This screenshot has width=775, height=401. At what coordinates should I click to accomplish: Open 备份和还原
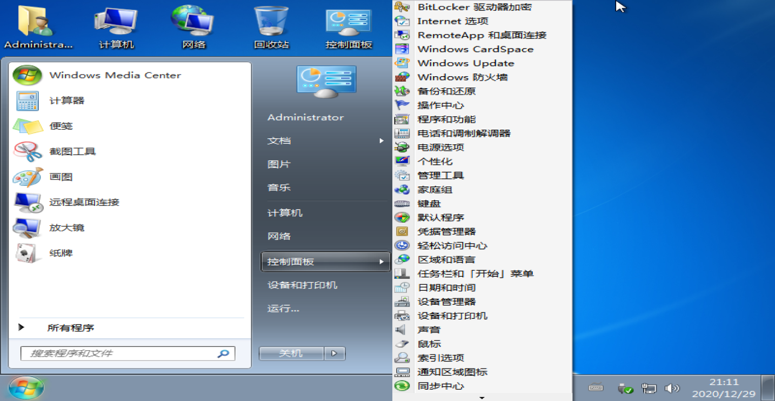click(x=482, y=91)
